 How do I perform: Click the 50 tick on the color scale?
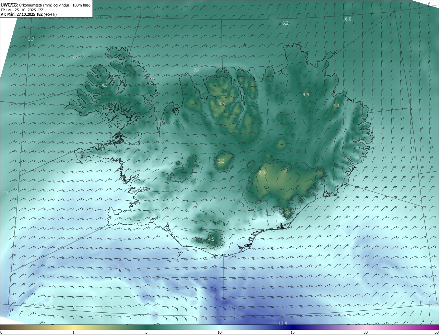pos(436,333)
